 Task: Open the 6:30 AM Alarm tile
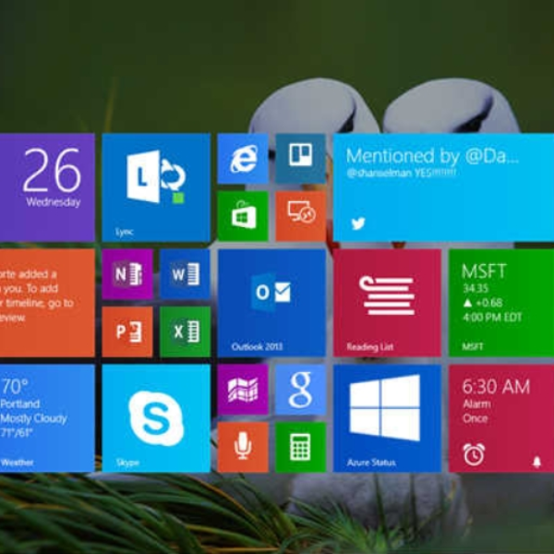click(501, 418)
